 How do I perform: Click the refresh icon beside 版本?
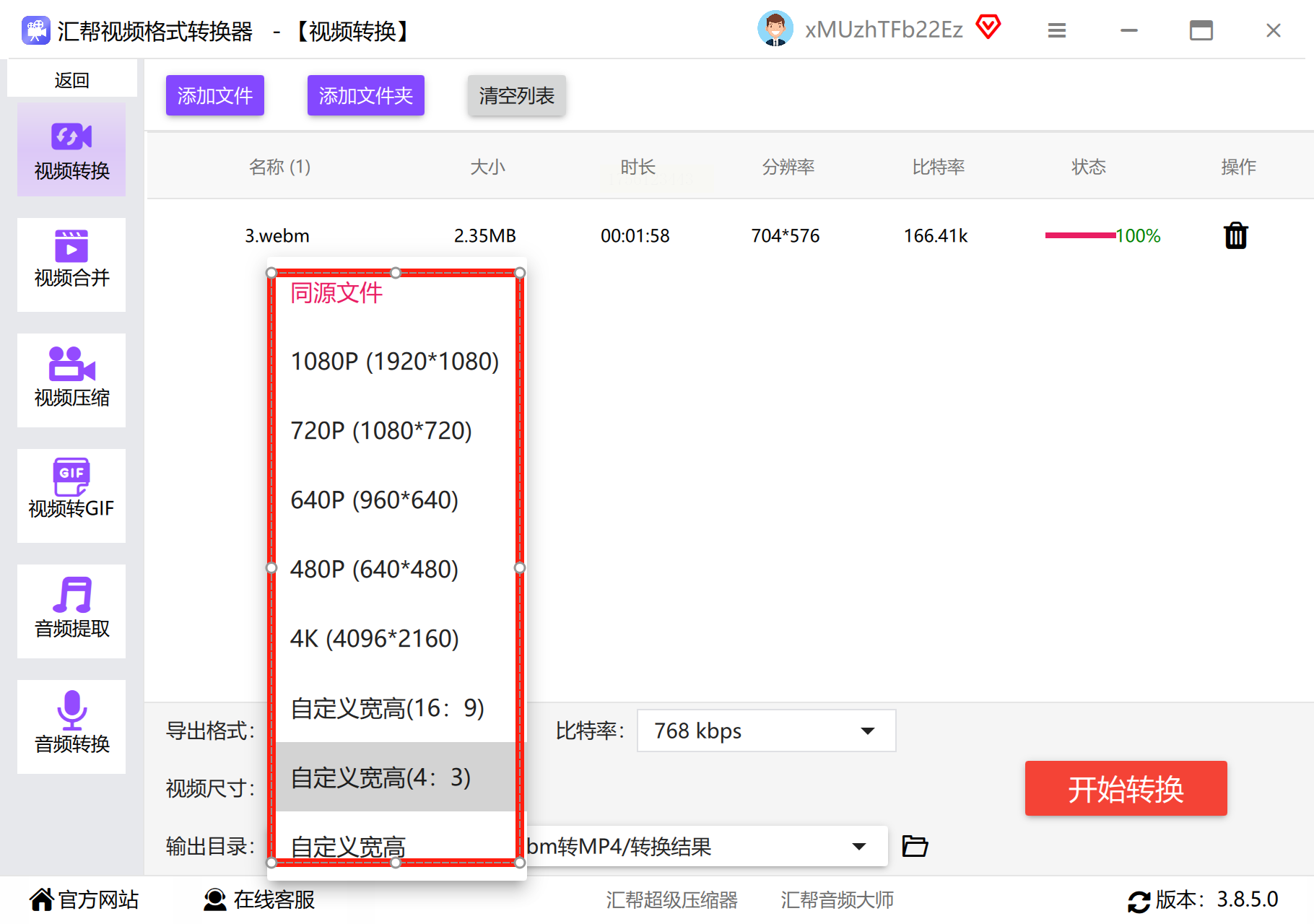click(1139, 901)
